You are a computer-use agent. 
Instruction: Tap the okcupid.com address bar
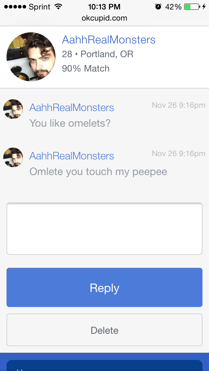coord(104,18)
